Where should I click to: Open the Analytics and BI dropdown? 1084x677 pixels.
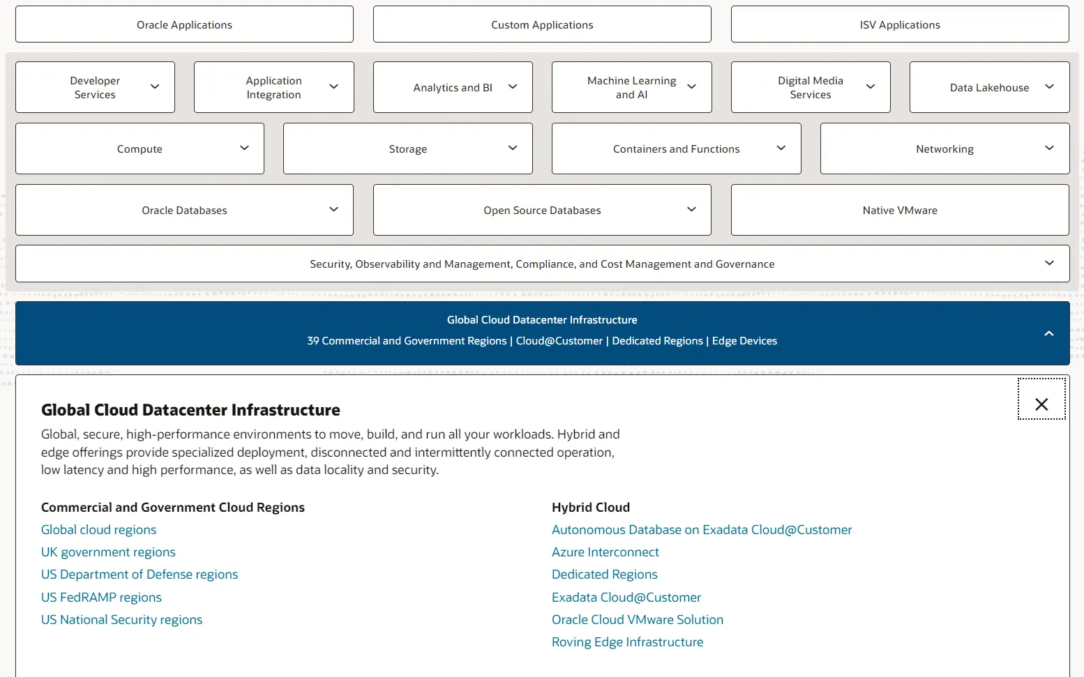pyautogui.click(x=453, y=87)
